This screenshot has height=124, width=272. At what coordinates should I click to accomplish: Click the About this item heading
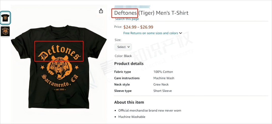129,102
